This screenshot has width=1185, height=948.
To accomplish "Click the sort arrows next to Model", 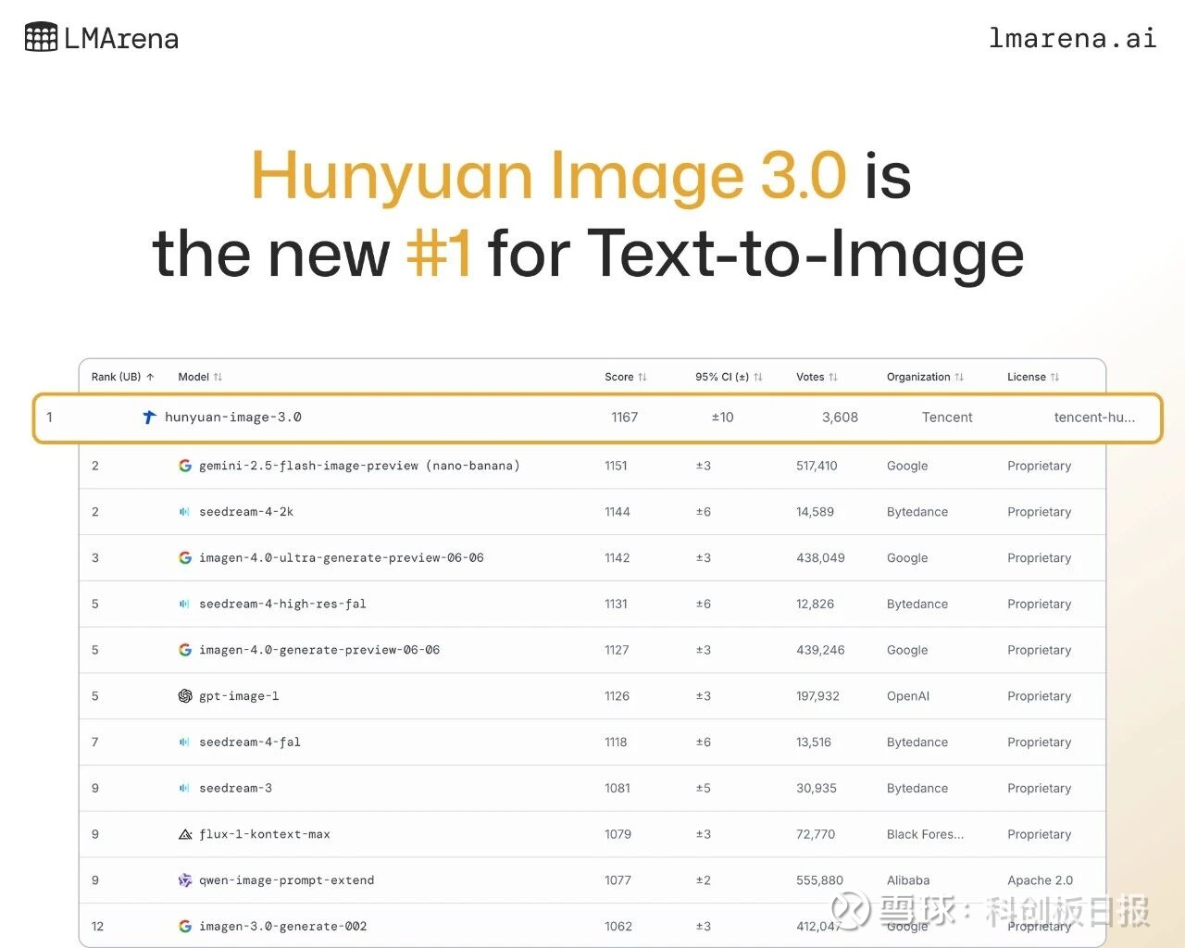I will tap(218, 377).
